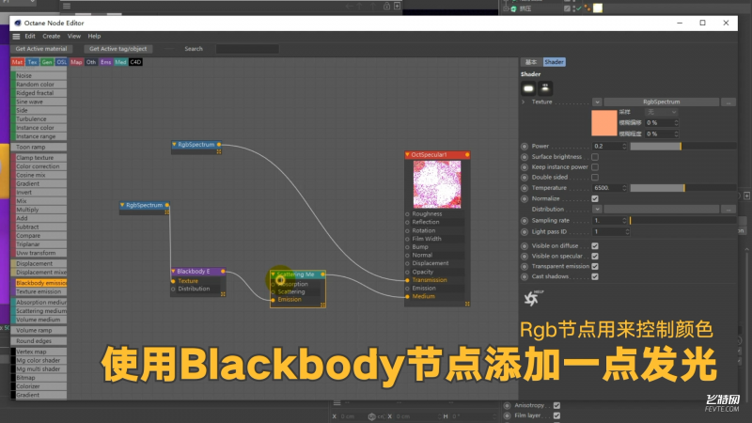752x423 pixels.
Task: Select the first shader preview icon
Action: pyautogui.click(x=528, y=88)
